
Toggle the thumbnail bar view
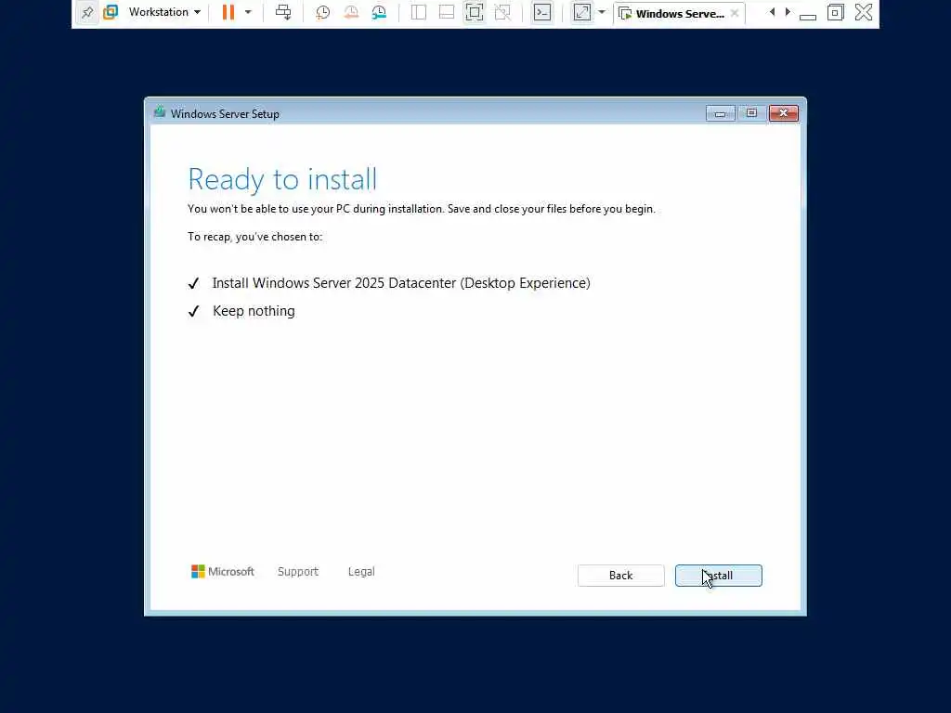[447, 12]
